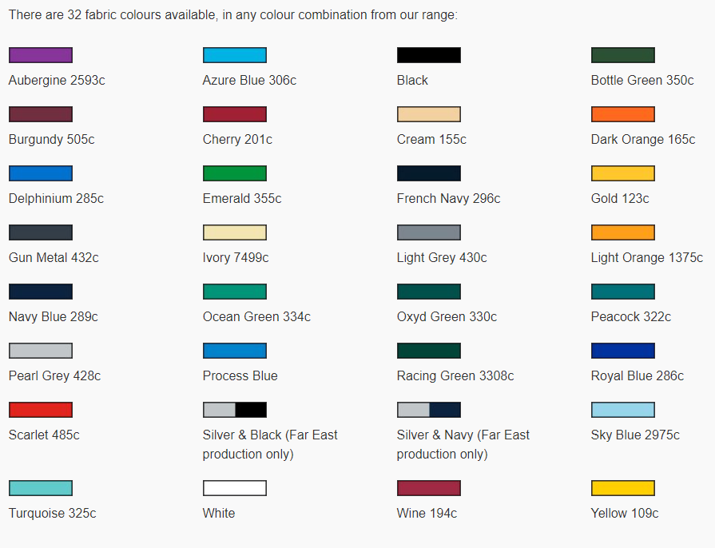Choose the Gold 123c swatch
Screen dimensions: 715x548
click(623, 173)
